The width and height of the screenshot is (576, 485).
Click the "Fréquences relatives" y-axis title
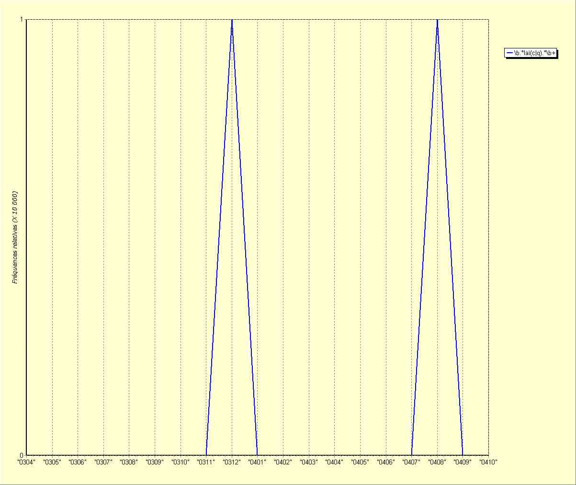point(15,237)
